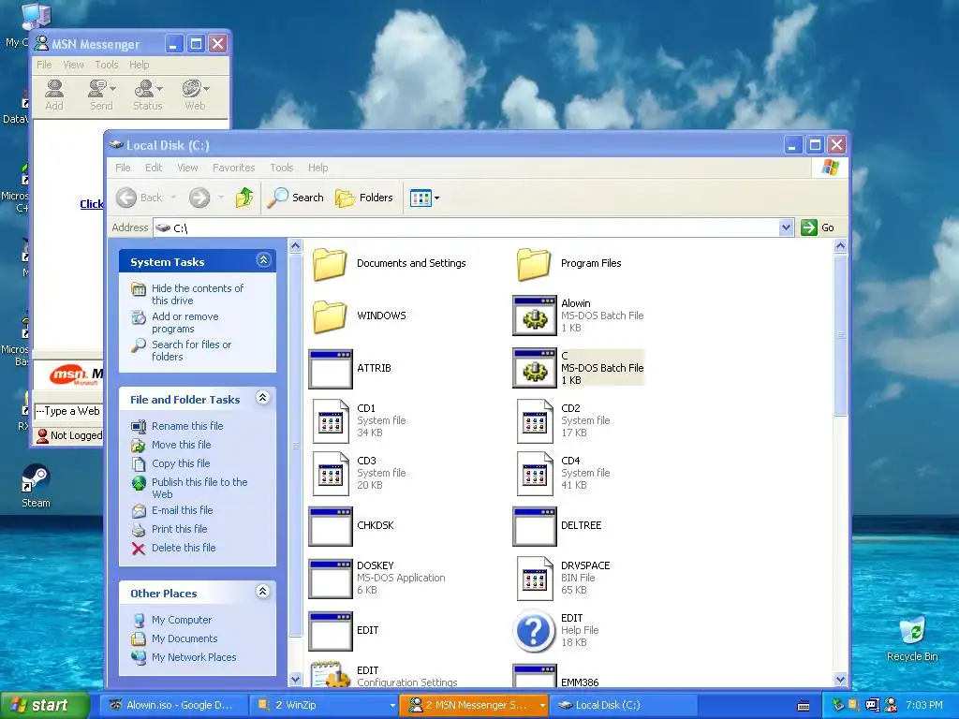Click Publish this file to the Web
Image resolution: width=959 pixels, height=719 pixels.
[199, 488]
